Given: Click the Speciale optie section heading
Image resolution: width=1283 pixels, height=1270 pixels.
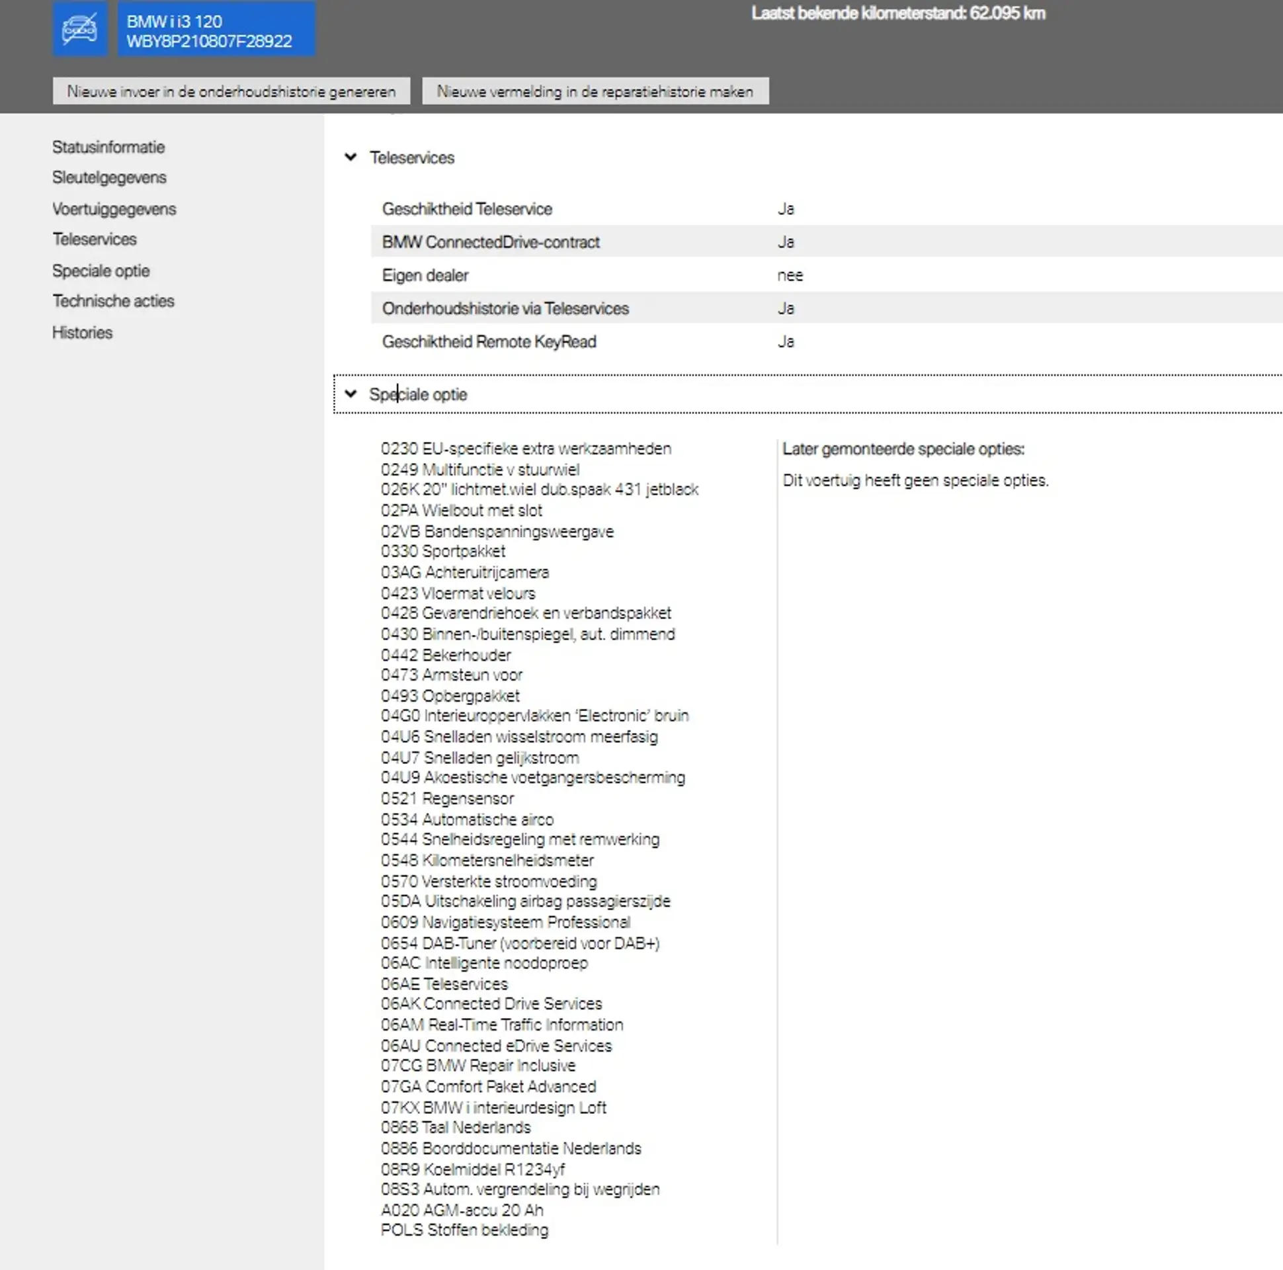Looking at the screenshot, I should pyautogui.click(x=419, y=394).
